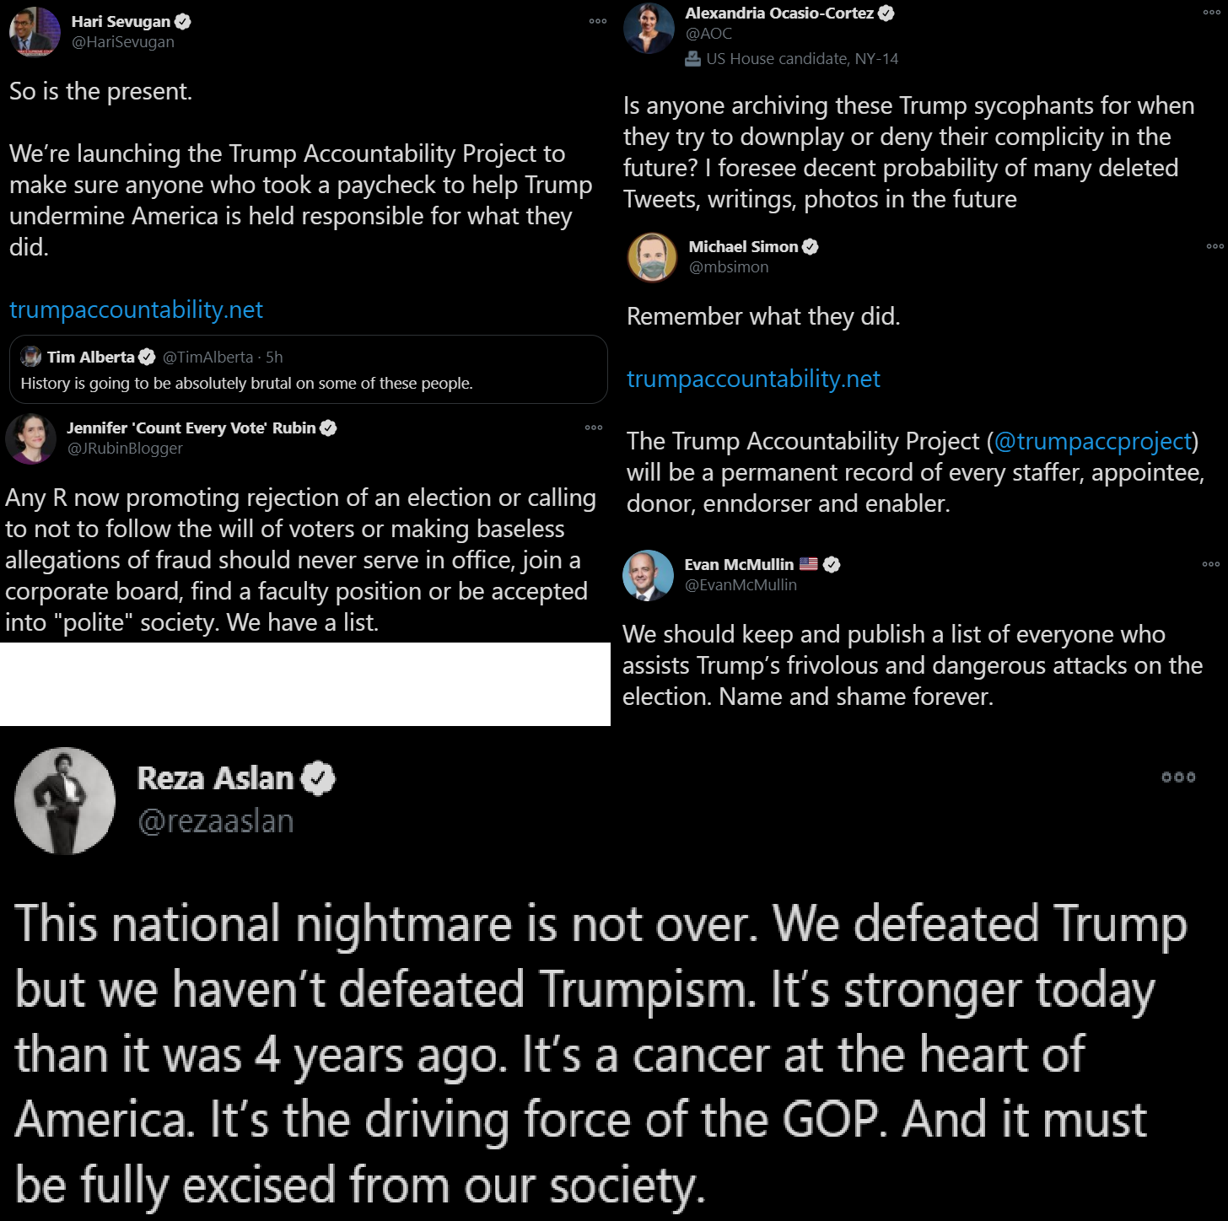Click the @rezaaslan handle

tap(216, 821)
